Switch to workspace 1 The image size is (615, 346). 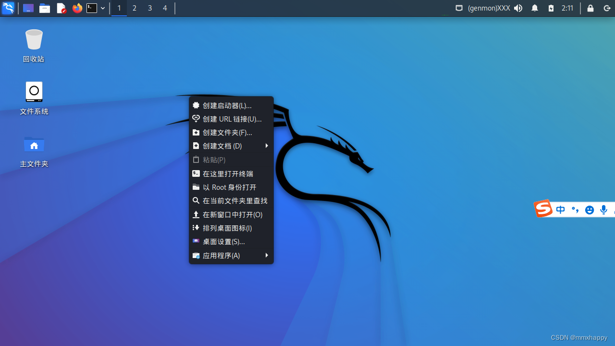[x=119, y=8]
